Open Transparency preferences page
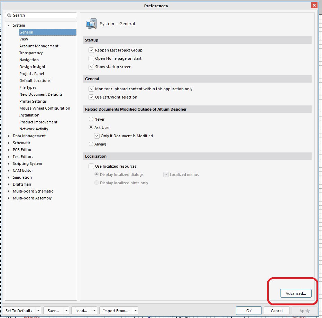The image size is (322, 318). (31, 53)
